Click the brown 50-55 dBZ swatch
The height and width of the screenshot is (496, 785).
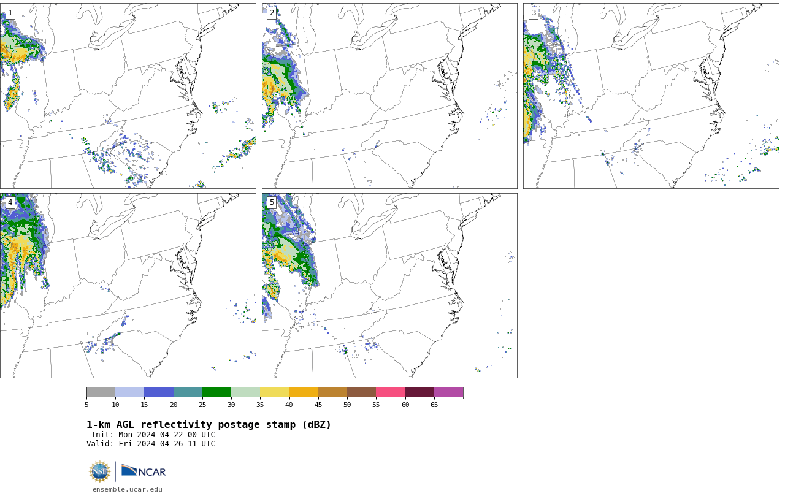[361, 392]
